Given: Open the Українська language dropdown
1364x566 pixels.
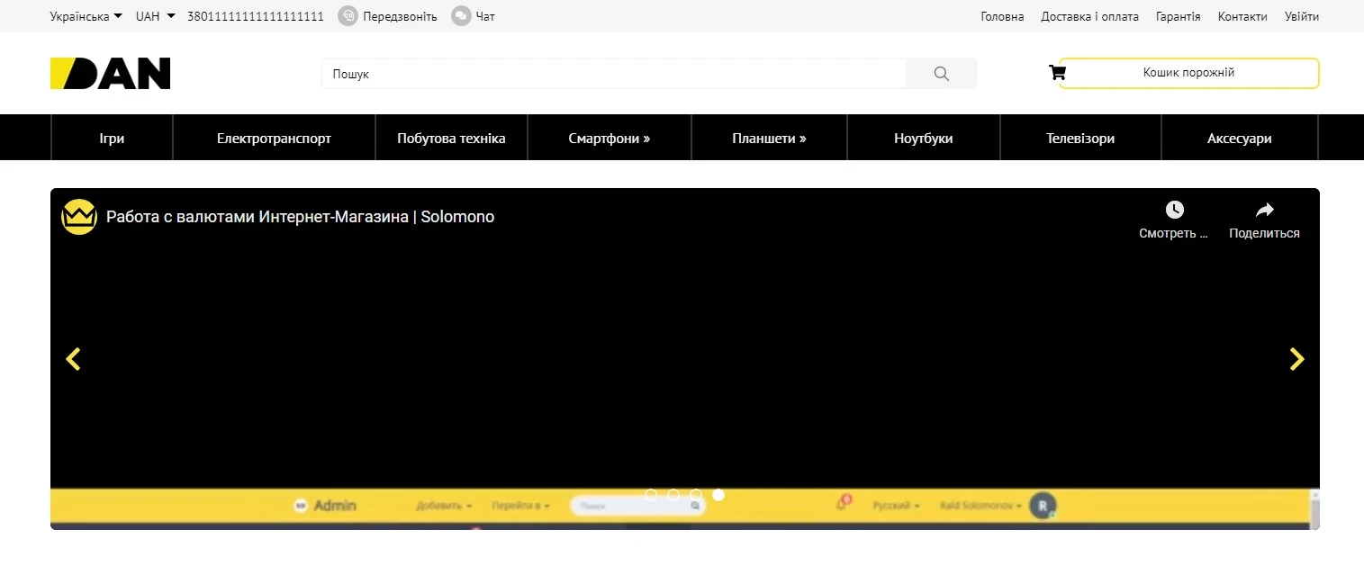Looking at the screenshot, I should (86, 16).
